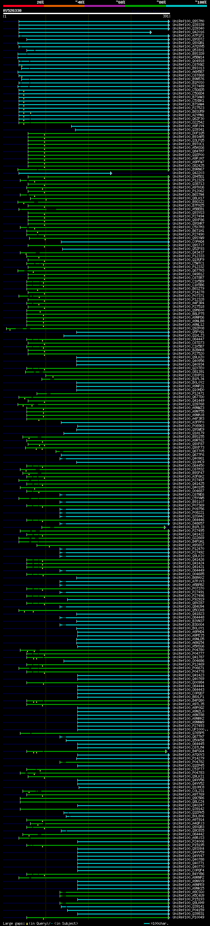
Task: Select label UniRef100_P12471
Action: click(188, 393)
